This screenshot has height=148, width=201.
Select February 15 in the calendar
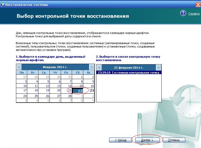[78, 86]
